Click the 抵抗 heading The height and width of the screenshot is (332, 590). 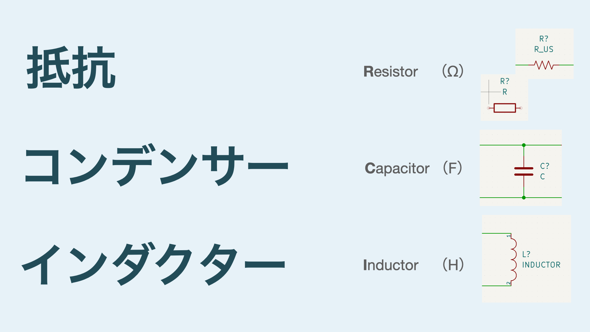[71, 68]
